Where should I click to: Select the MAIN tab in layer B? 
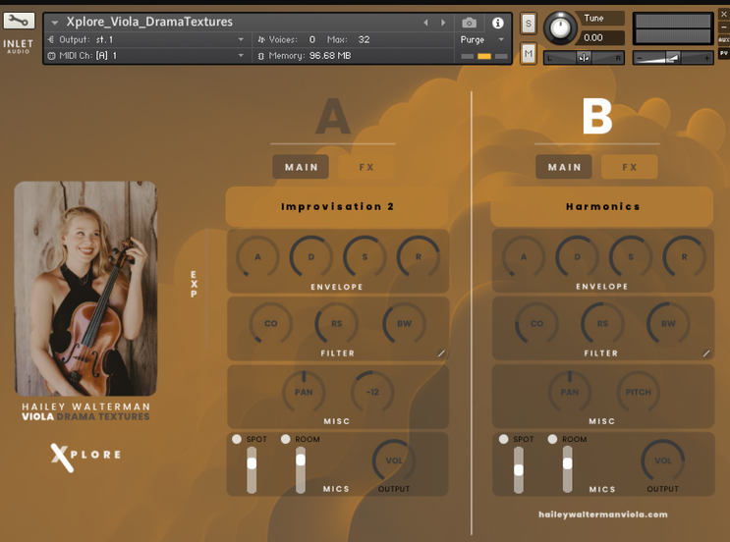(564, 167)
